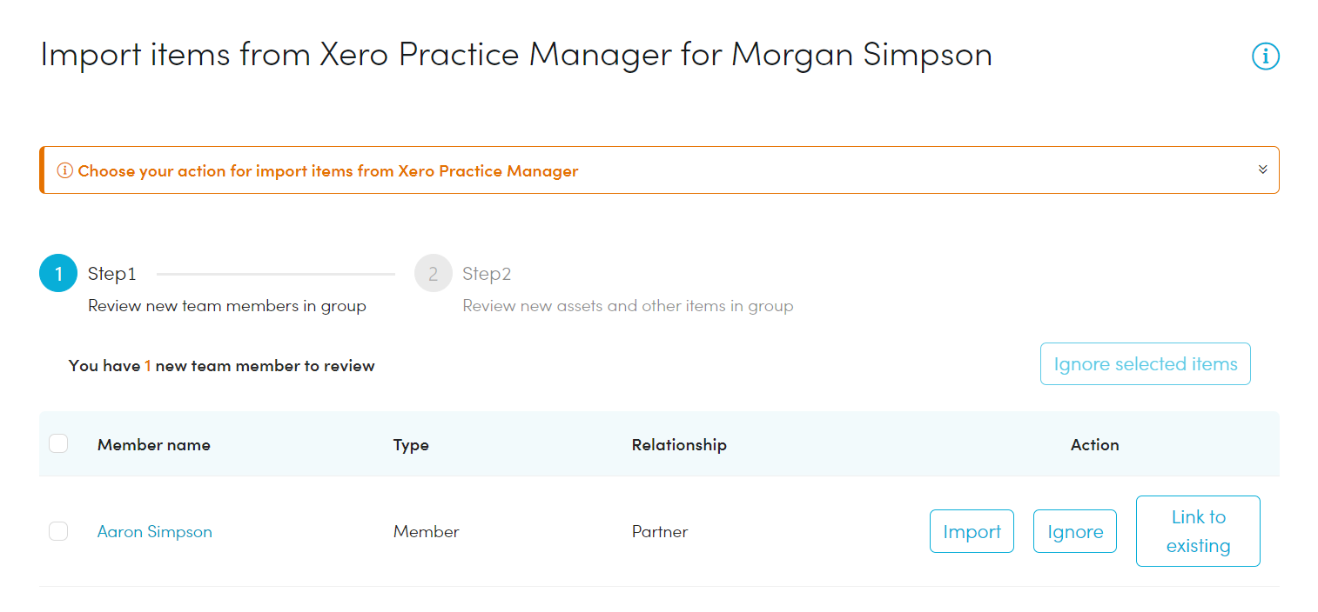Click the Member name column header
Viewport: 1318px width, 612px height.
(154, 444)
